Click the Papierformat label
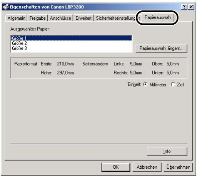The height and width of the screenshot is (176, 197). 26,64
